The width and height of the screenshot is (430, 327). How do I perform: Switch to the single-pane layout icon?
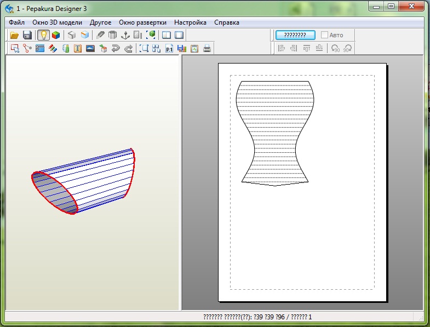tap(179, 35)
